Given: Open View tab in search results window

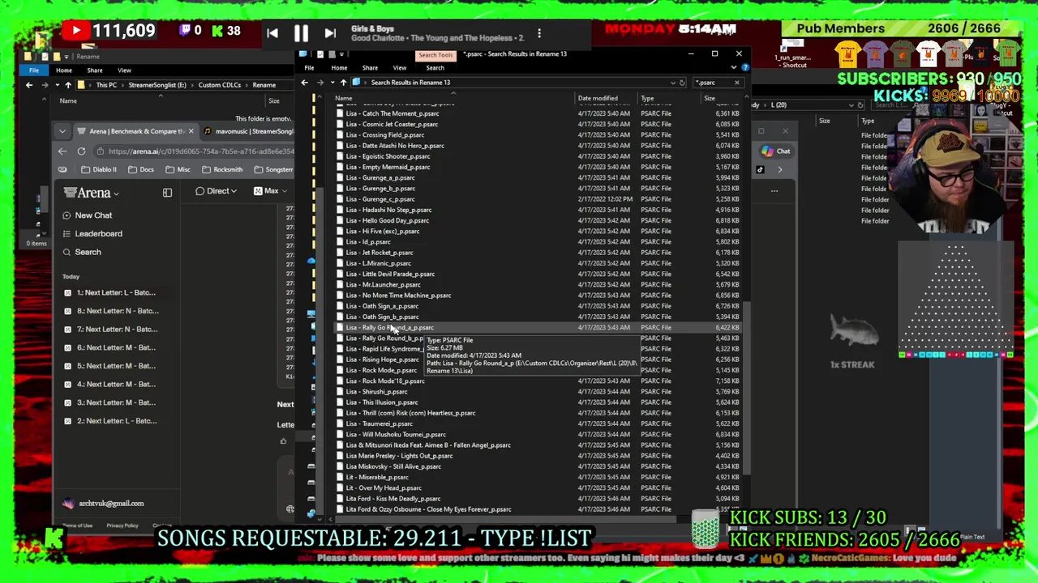Looking at the screenshot, I should pyautogui.click(x=400, y=68).
